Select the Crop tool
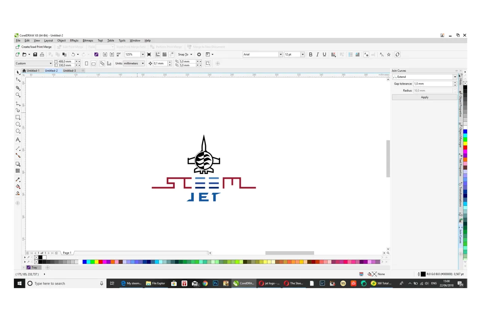 pyautogui.click(x=18, y=88)
